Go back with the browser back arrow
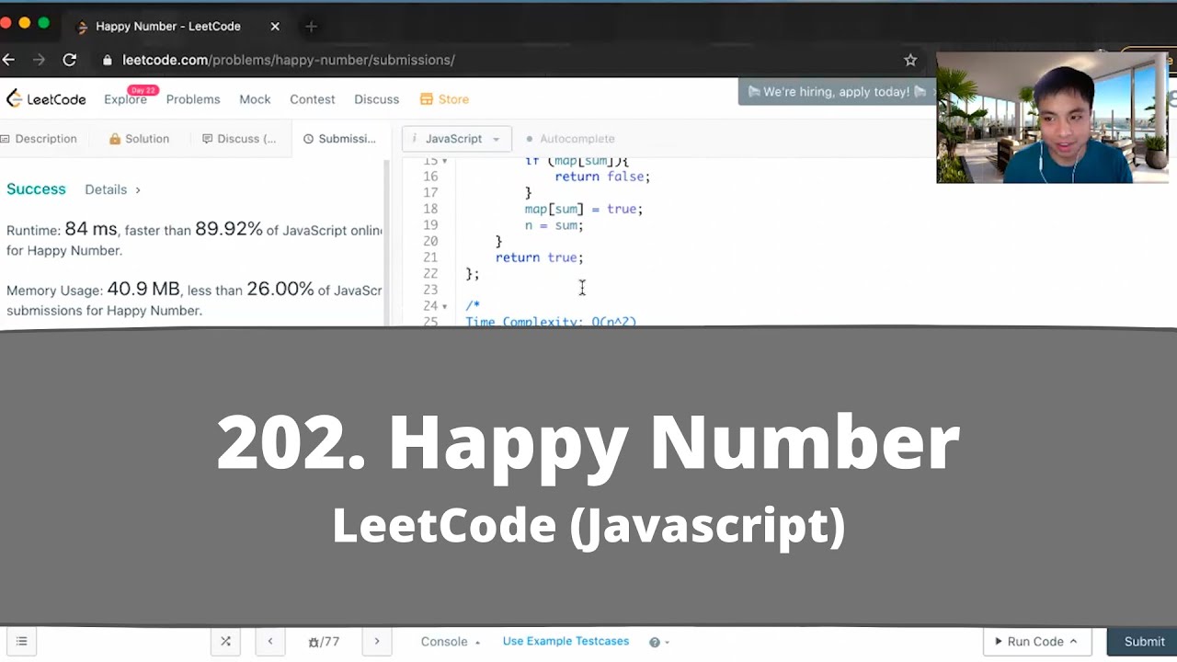The height and width of the screenshot is (662, 1177). pyautogui.click(x=9, y=60)
